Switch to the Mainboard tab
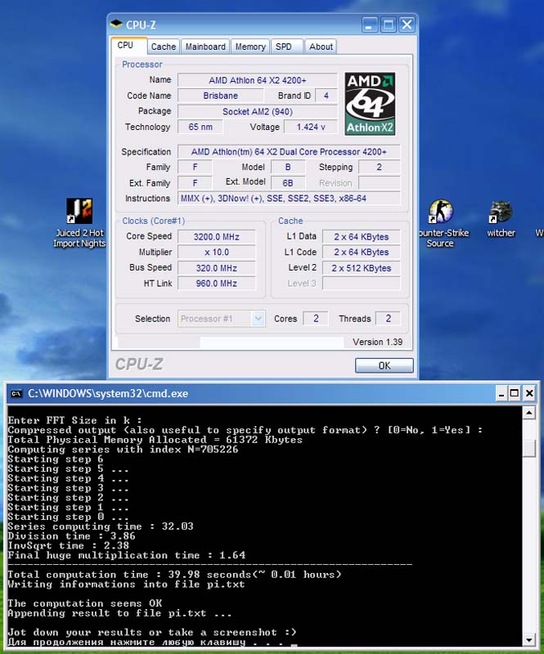 click(205, 47)
